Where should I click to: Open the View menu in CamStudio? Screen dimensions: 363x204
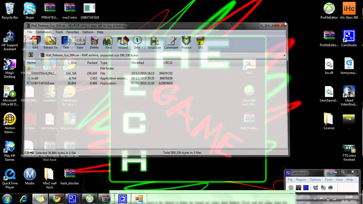(339, 180)
